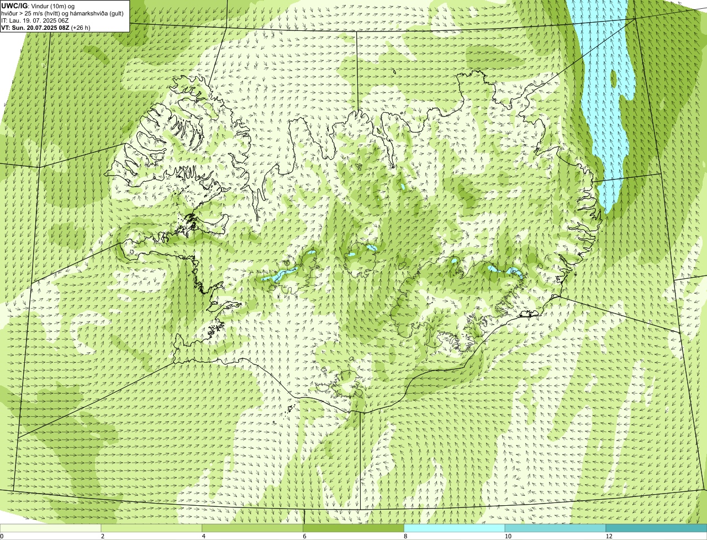The image size is (707, 540).
Task: Click the 2–4 m/s light green legend swatch
Action: (152, 528)
